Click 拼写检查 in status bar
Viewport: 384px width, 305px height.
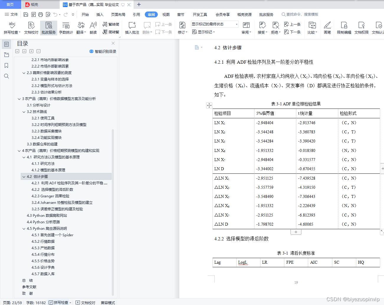(60, 302)
